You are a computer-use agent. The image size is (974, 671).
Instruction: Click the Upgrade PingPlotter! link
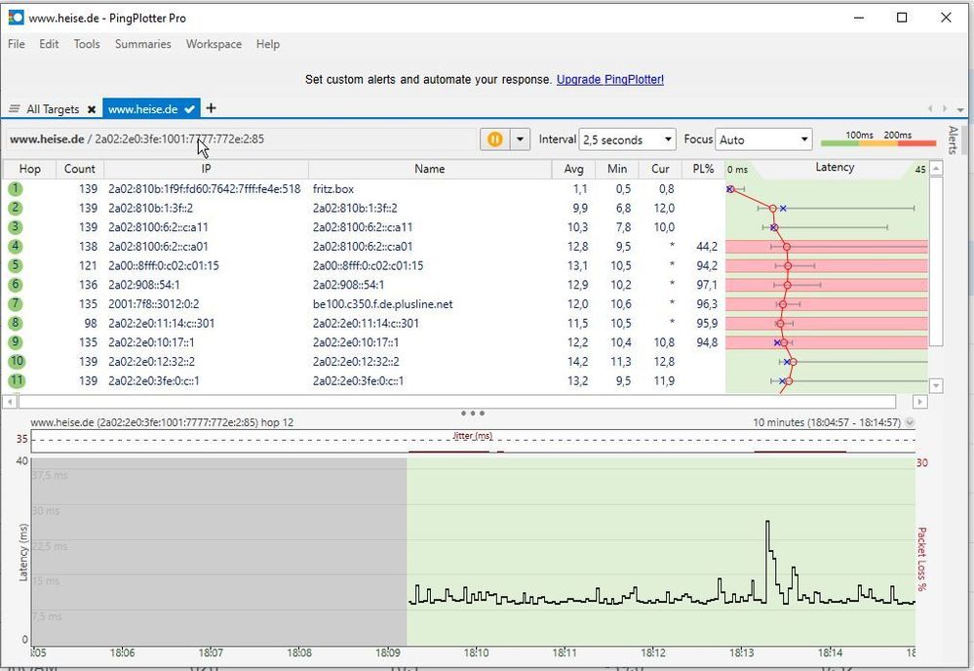pos(609,79)
